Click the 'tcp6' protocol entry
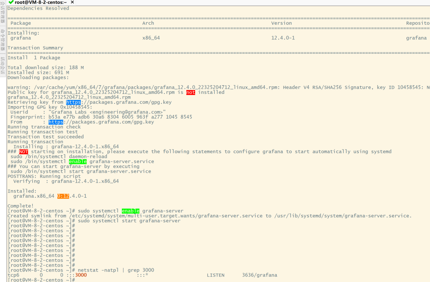This screenshot has height=282, width=430. [14, 275]
